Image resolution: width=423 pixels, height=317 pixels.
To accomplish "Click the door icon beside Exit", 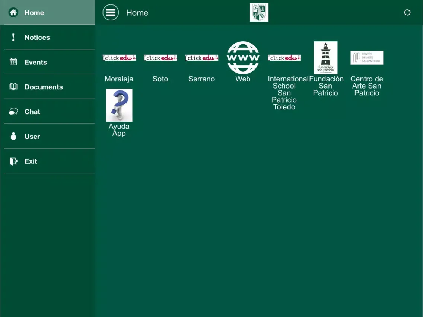I will tap(13, 161).
